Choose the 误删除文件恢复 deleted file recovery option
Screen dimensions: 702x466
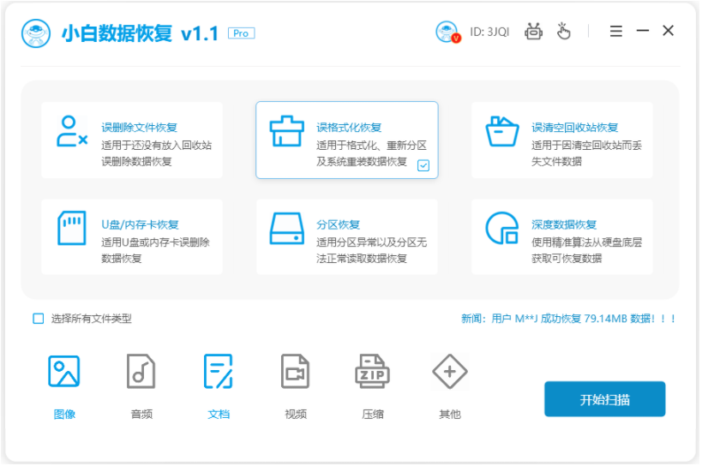[x=132, y=140]
